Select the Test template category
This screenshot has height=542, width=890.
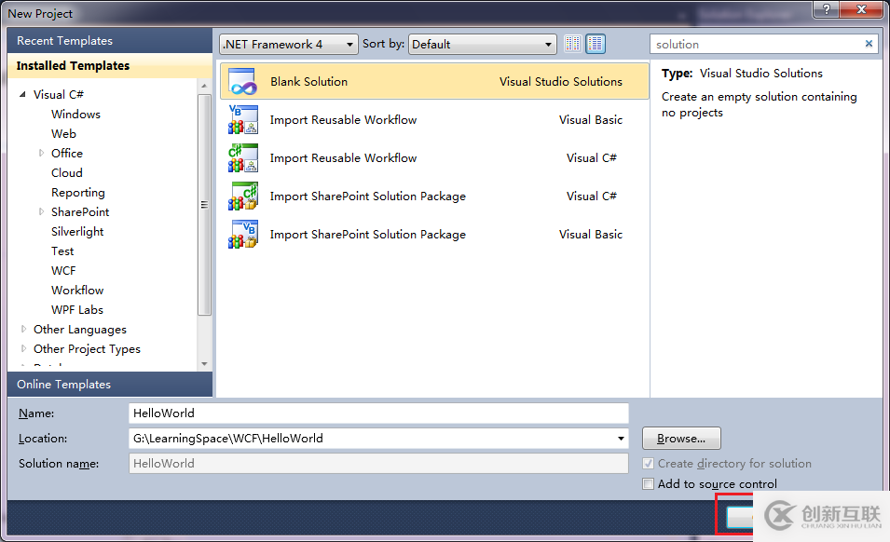(62, 251)
